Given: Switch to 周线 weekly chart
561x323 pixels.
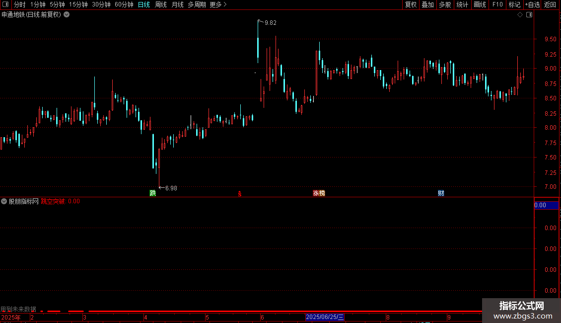Looking at the screenshot, I should pyautogui.click(x=161, y=4).
